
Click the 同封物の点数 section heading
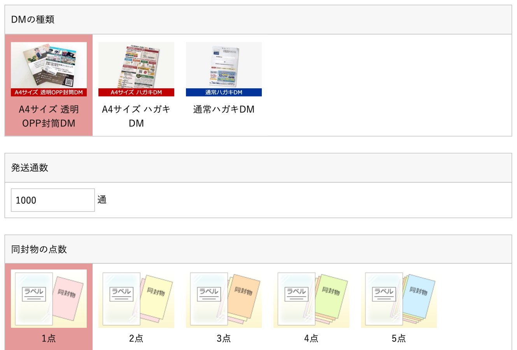click(39, 249)
